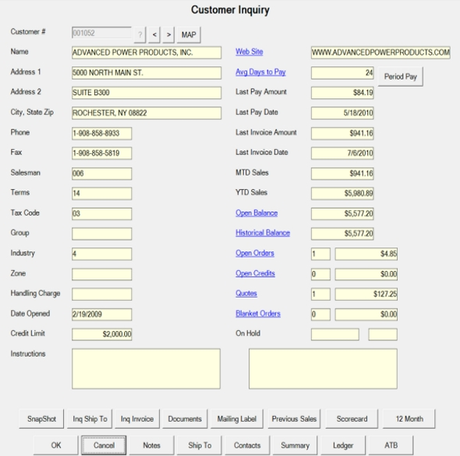This screenshot has width=460, height=456.
Task: Click the Date Opened field
Action: coord(102,315)
